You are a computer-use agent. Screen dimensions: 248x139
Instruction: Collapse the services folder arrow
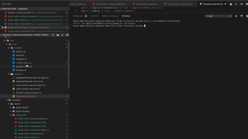pos(9,74)
